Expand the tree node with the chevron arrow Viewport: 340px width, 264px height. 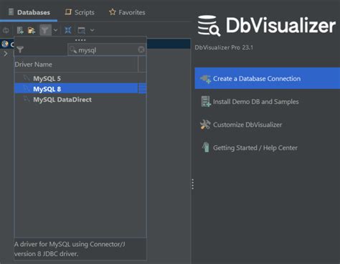(6, 54)
